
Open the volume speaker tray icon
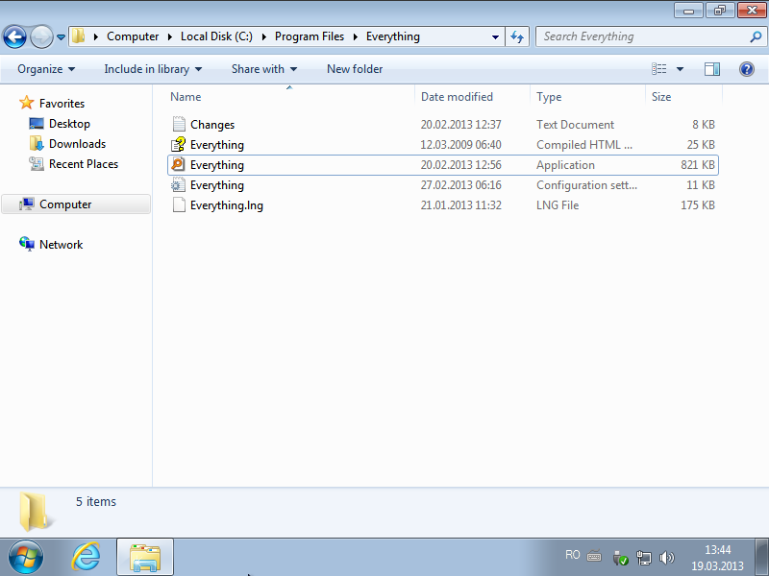[666, 557]
